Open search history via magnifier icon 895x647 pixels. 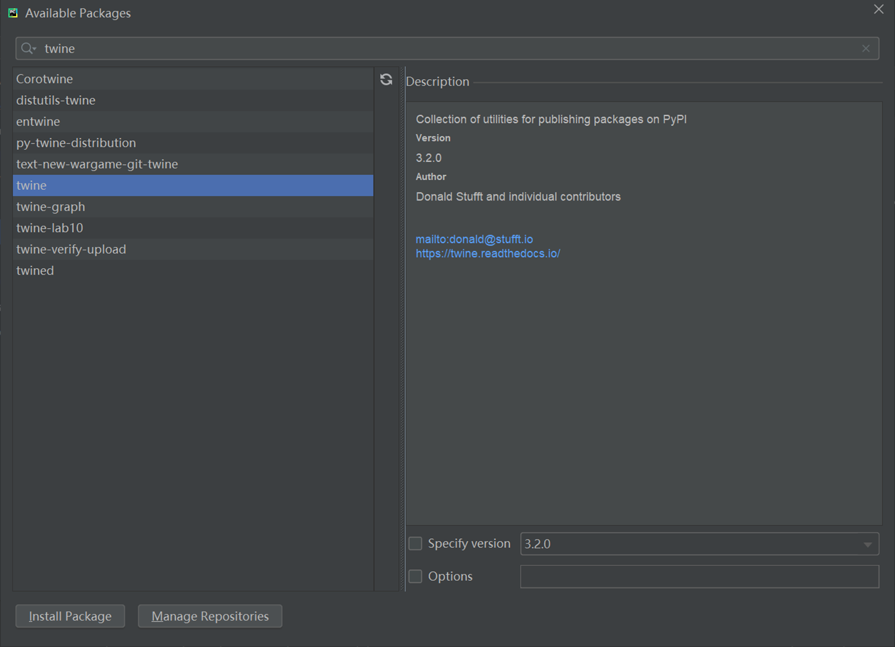(28, 48)
